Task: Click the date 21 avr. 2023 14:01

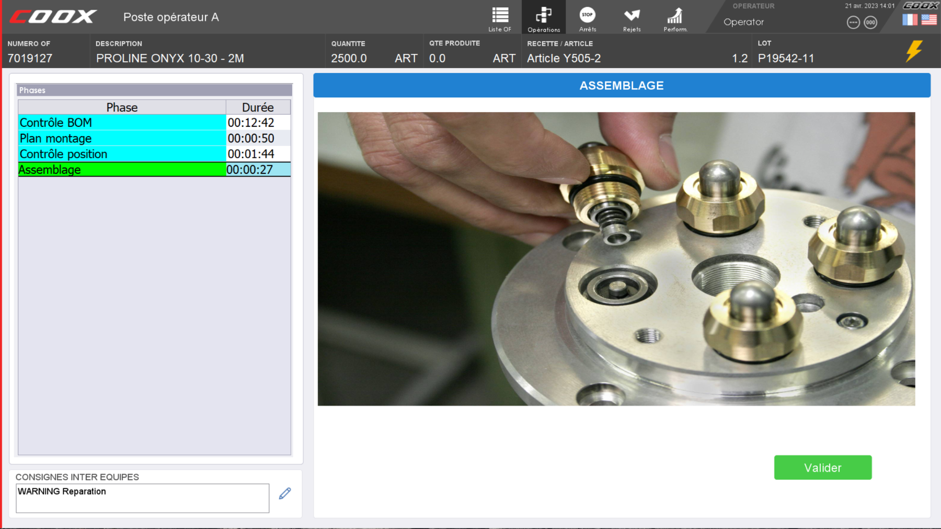Action: pos(870,6)
